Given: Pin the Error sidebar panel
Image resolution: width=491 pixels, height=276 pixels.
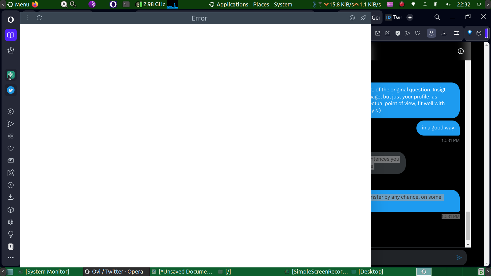Looking at the screenshot, I should click(363, 18).
